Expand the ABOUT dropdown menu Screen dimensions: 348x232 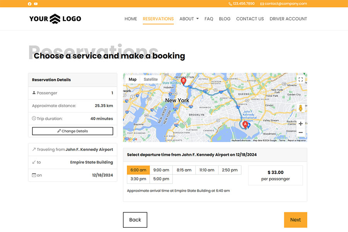[189, 19]
